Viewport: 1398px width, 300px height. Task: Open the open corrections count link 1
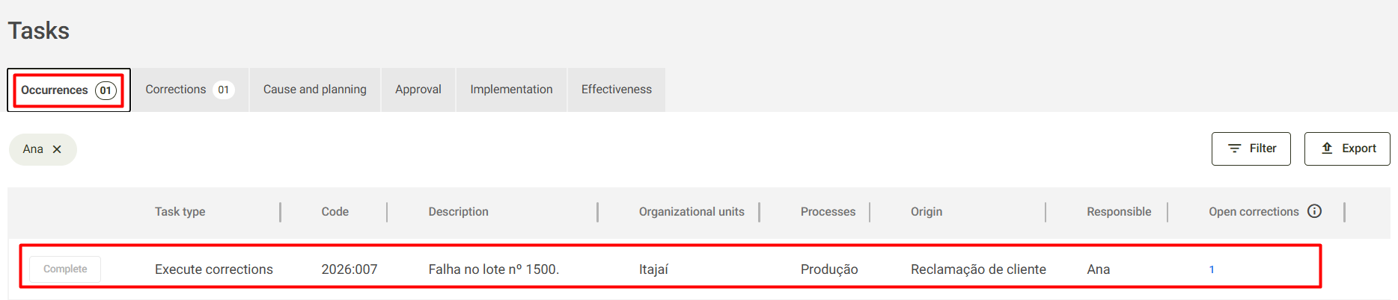click(x=1212, y=269)
